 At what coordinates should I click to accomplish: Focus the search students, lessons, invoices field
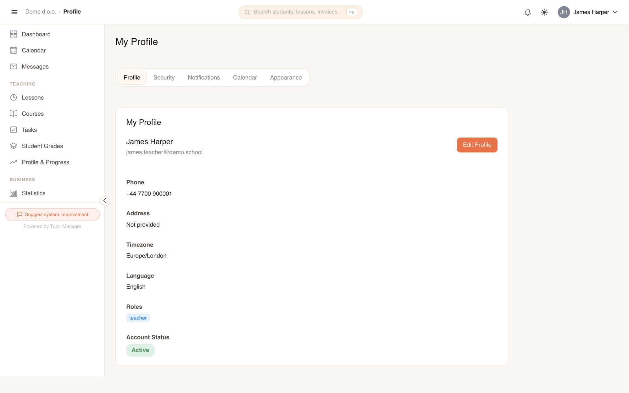pyautogui.click(x=300, y=12)
